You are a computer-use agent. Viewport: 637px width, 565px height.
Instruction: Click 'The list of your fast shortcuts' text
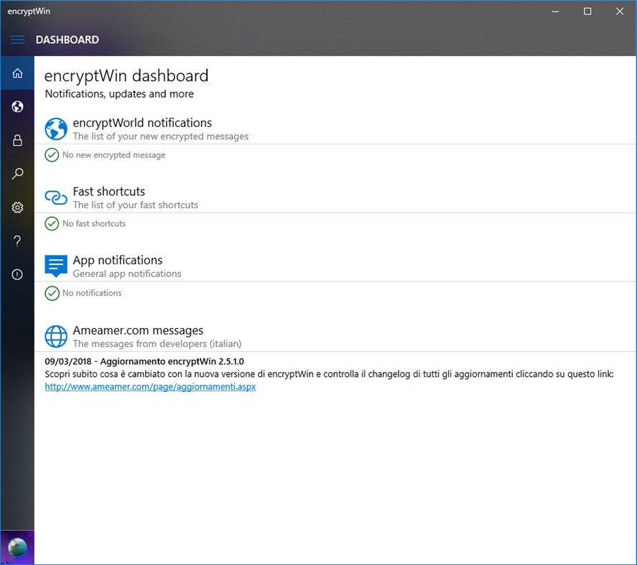coord(135,205)
